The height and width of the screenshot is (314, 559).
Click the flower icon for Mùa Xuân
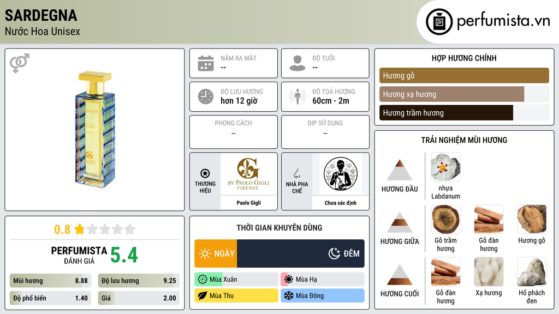click(203, 280)
